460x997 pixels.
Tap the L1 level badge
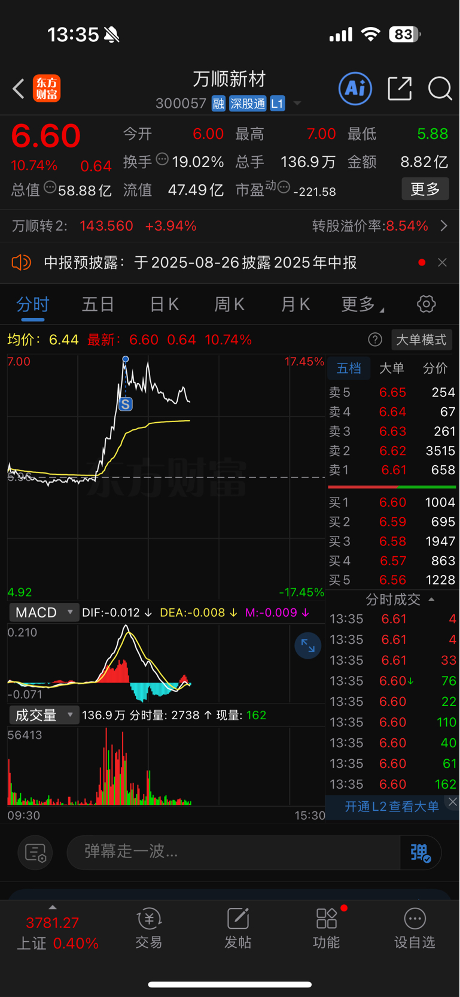277,104
